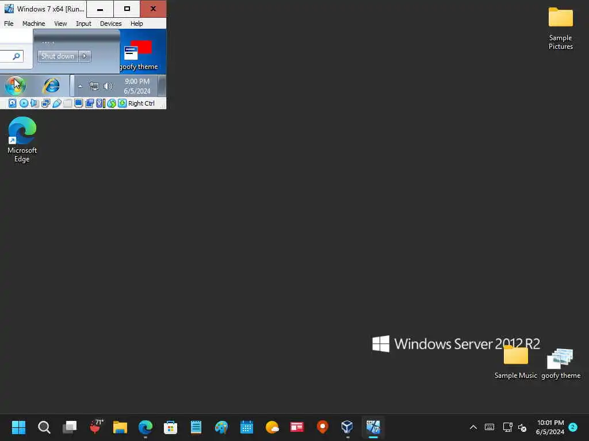Screen dimensions: 589x441
Task: Click VirtualBox CPU virtualization indicator
Action: 100,103
